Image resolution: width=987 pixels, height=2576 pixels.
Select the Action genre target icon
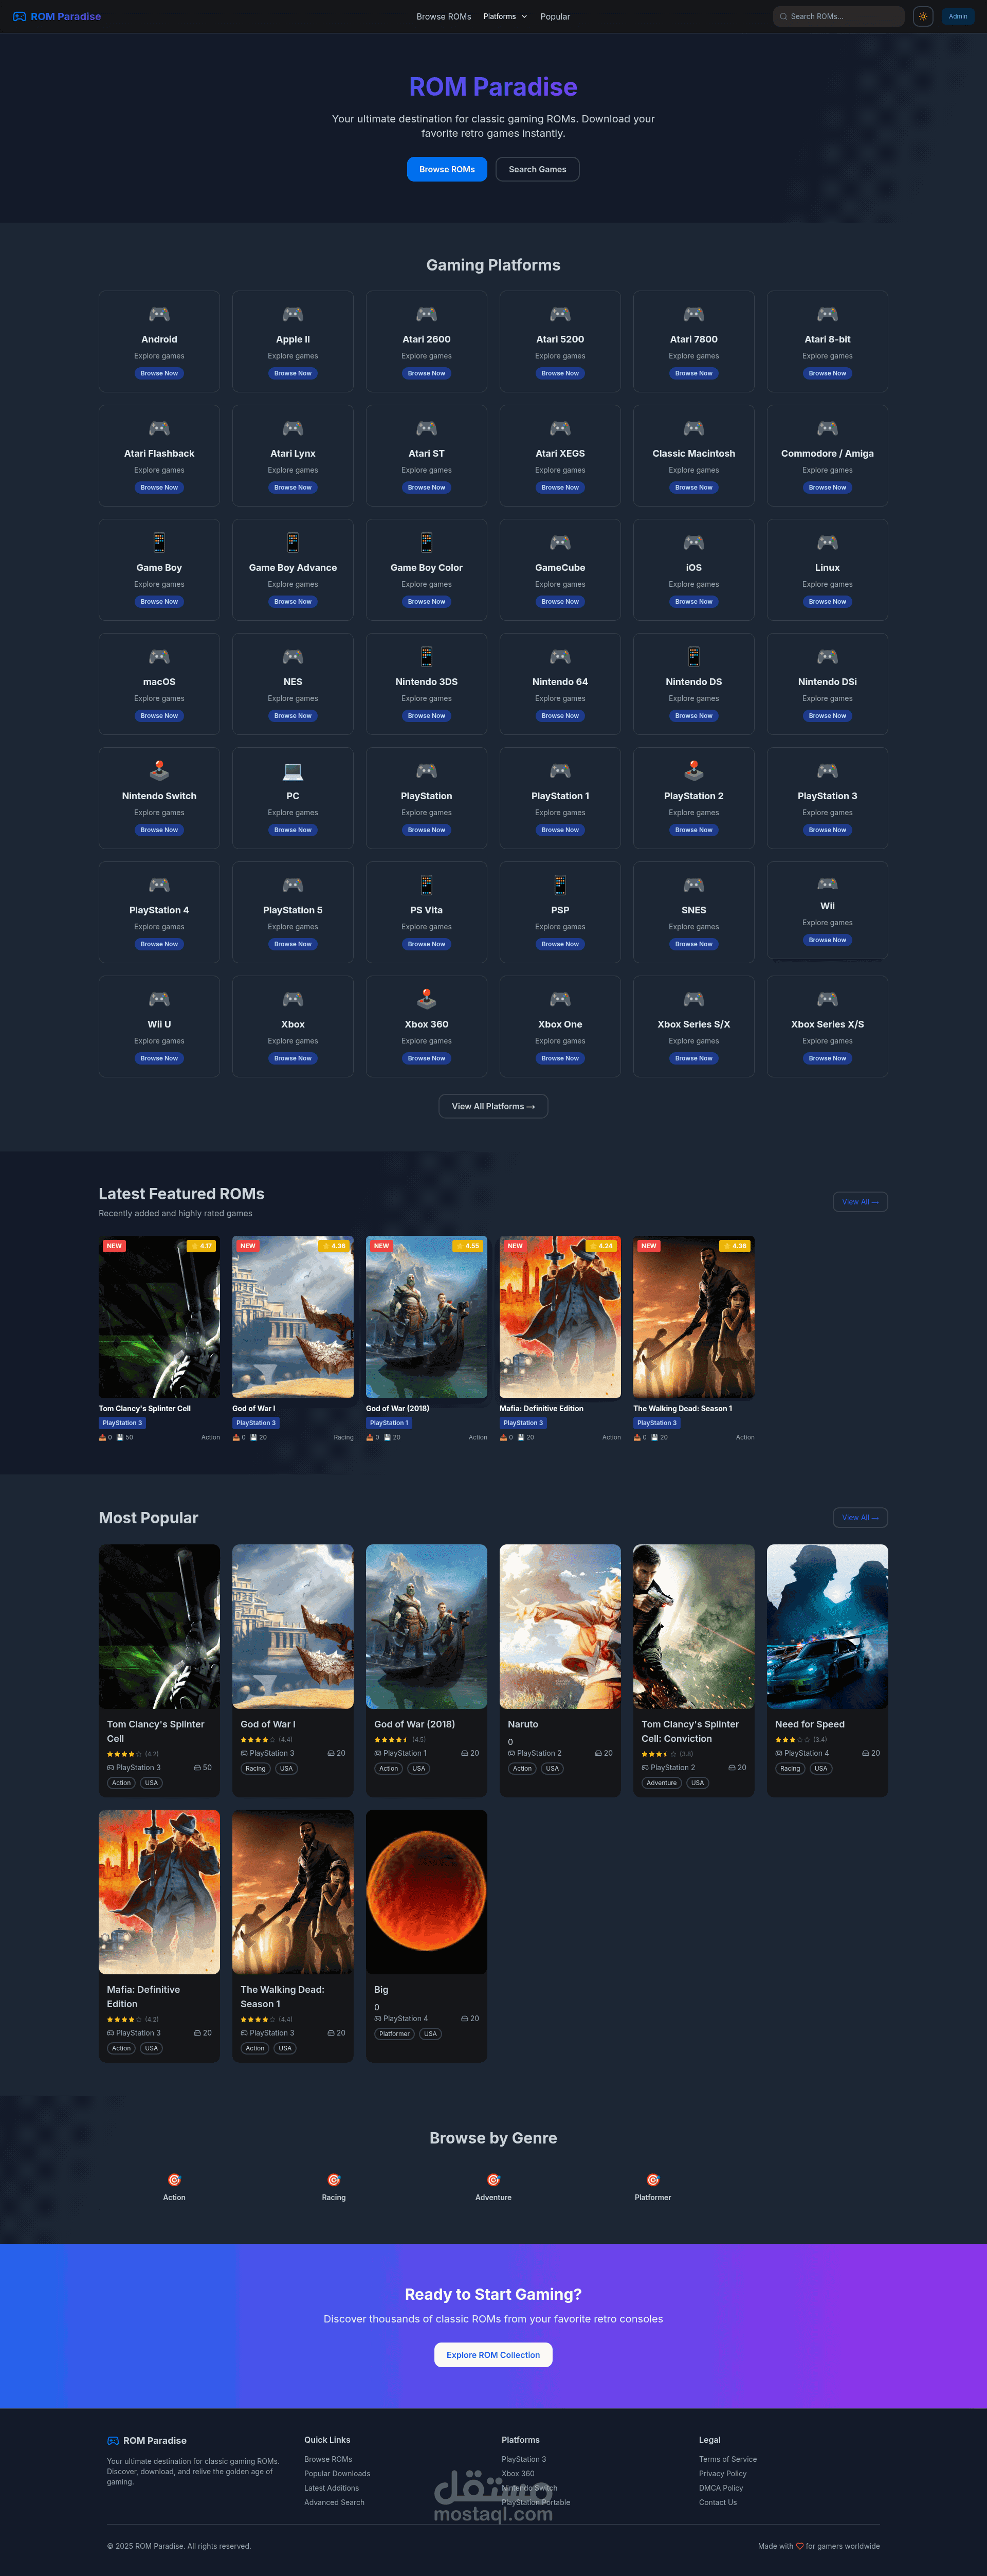[x=174, y=2180]
